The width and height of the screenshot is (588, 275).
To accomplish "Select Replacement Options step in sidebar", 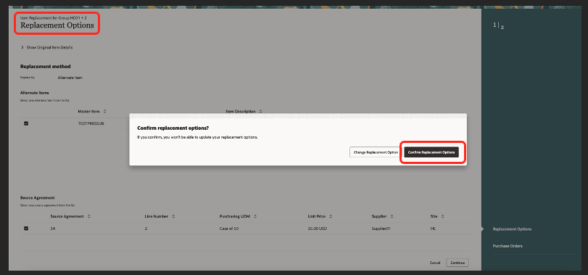I will [x=512, y=229].
